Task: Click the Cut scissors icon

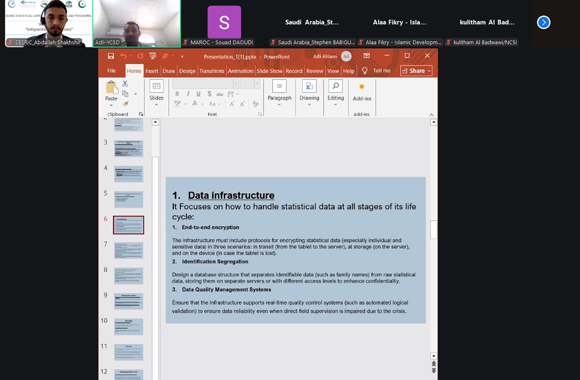Action: tap(125, 84)
